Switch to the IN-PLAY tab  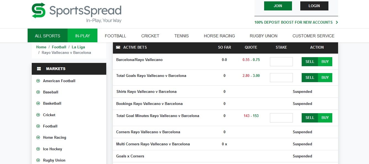83,35
